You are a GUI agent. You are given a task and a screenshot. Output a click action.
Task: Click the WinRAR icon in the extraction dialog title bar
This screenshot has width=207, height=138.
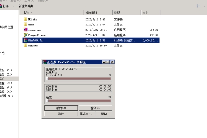pyautogui.click(x=45, y=62)
